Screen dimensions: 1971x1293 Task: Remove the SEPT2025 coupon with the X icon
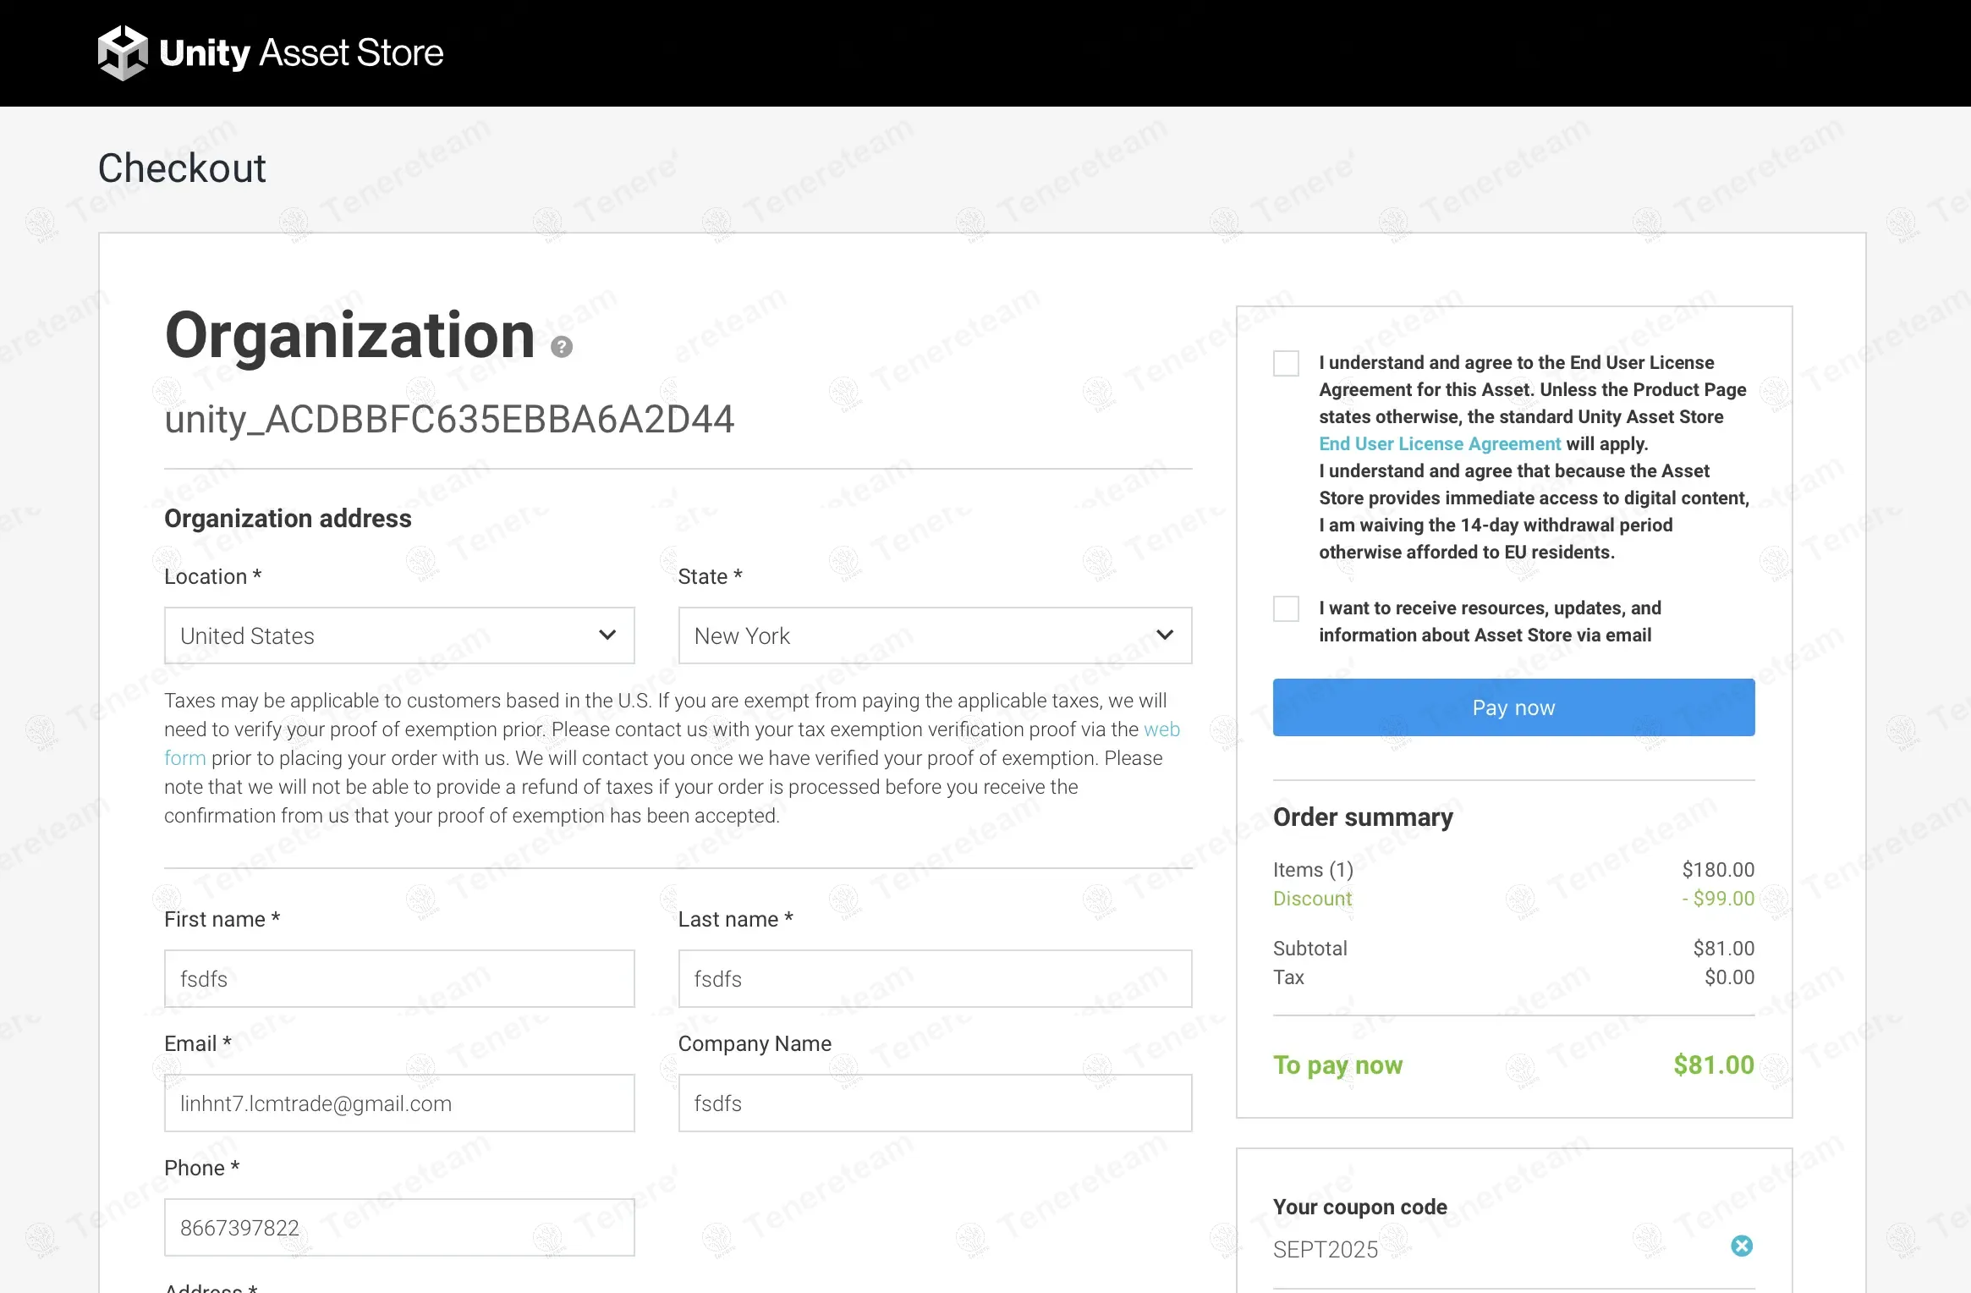1741,1246
